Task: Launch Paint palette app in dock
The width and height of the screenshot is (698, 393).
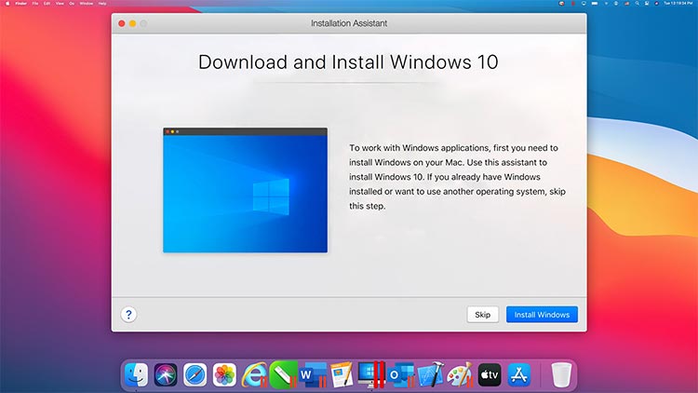Action: [461, 374]
